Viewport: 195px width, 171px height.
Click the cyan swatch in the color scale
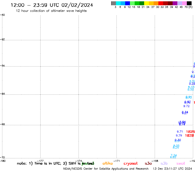[118, 3]
